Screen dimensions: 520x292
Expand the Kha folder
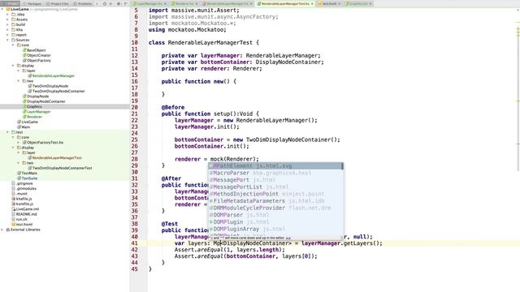(7, 30)
